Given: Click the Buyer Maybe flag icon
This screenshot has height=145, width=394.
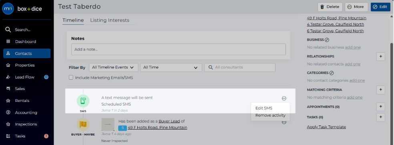Looking at the screenshot, I should point(83,125).
